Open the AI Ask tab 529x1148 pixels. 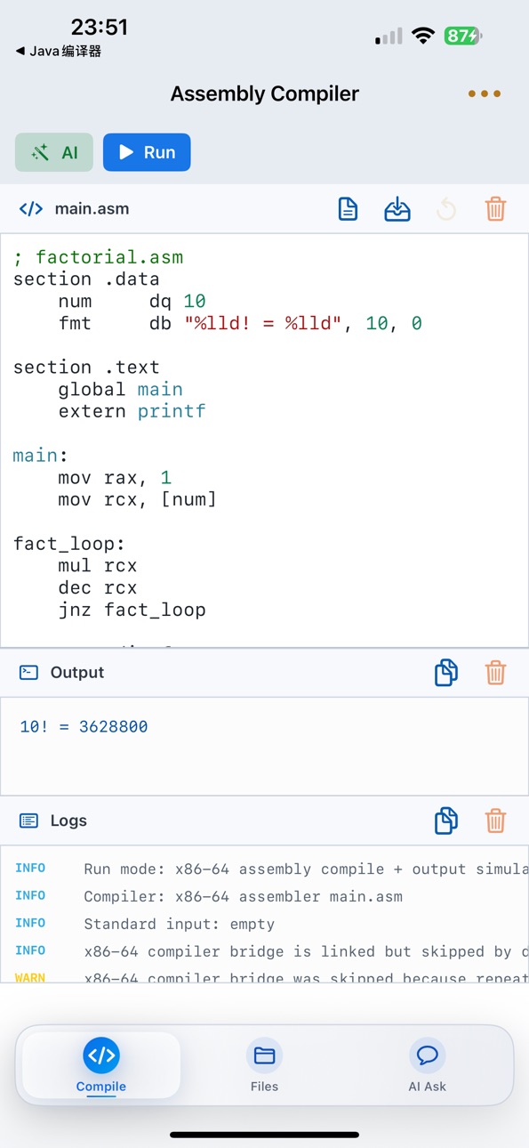[x=427, y=1065]
